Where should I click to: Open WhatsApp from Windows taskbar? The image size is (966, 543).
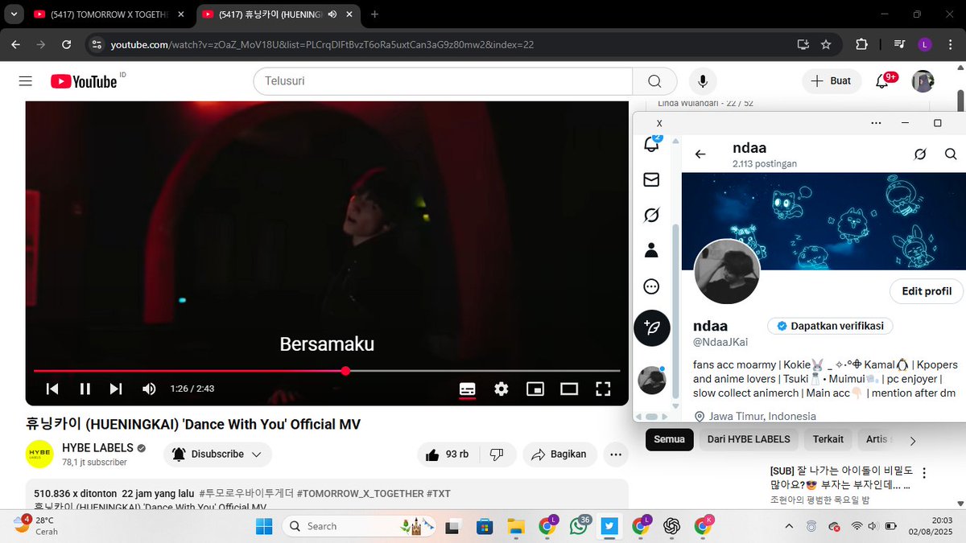pyautogui.click(x=578, y=526)
